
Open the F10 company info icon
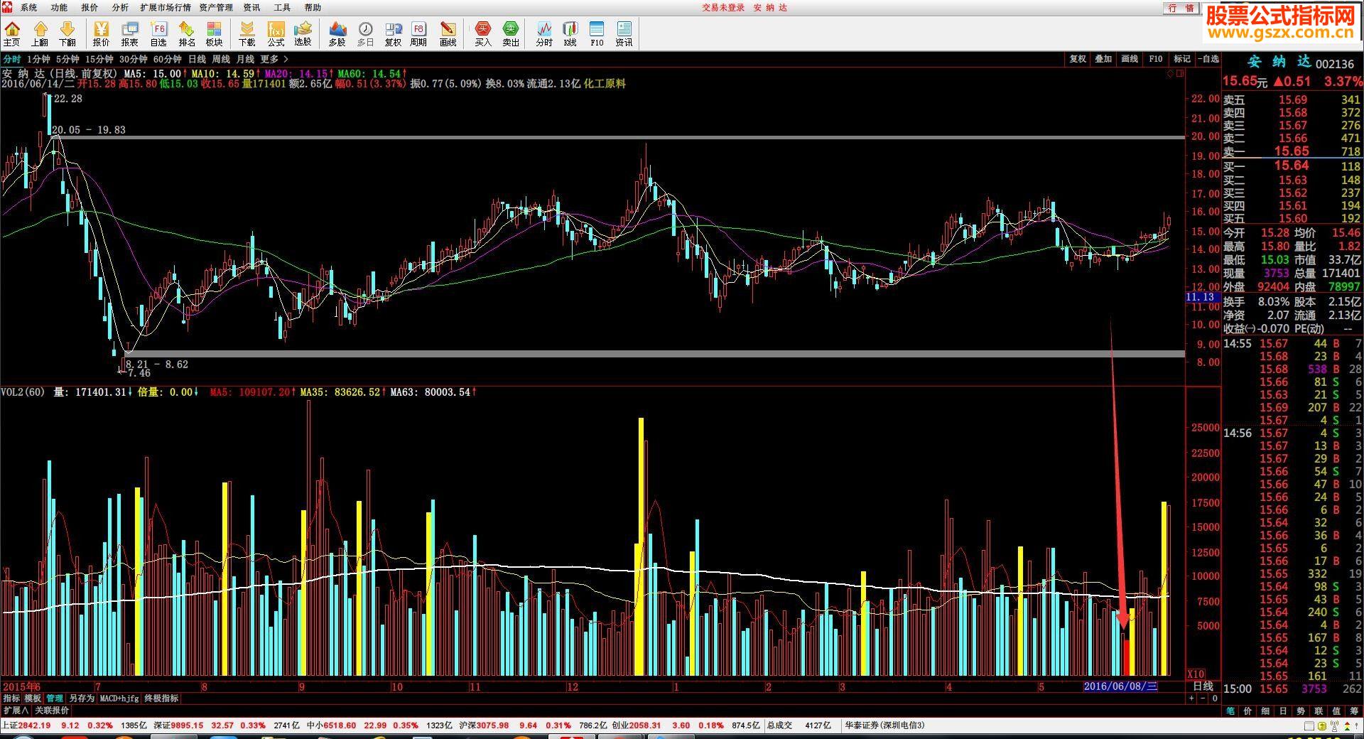tap(597, 33)
